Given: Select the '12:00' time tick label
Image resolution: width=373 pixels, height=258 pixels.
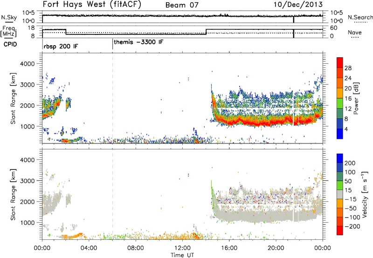Looking at the screenshot, I should (x=182, y=248).
